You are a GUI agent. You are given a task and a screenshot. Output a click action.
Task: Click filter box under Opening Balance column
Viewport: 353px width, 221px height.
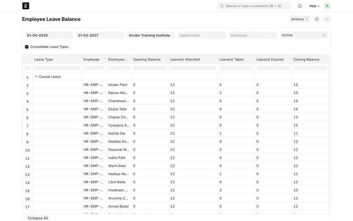(x=150, y=68)
